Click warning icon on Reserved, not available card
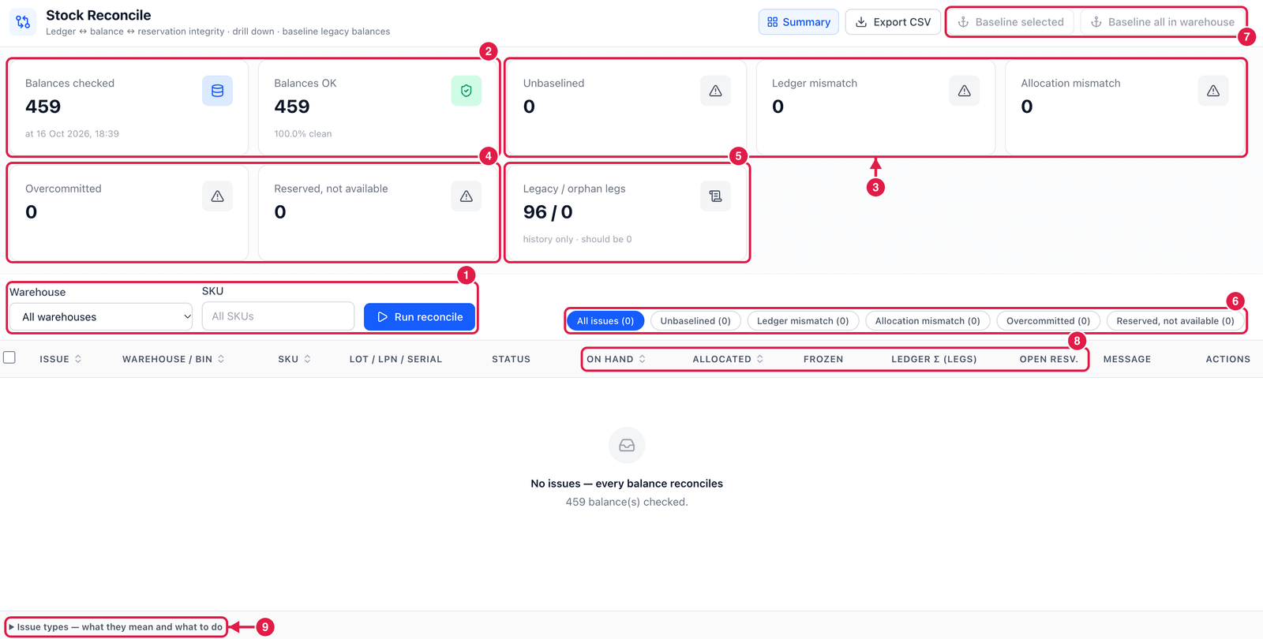 [x=467, y=196]
